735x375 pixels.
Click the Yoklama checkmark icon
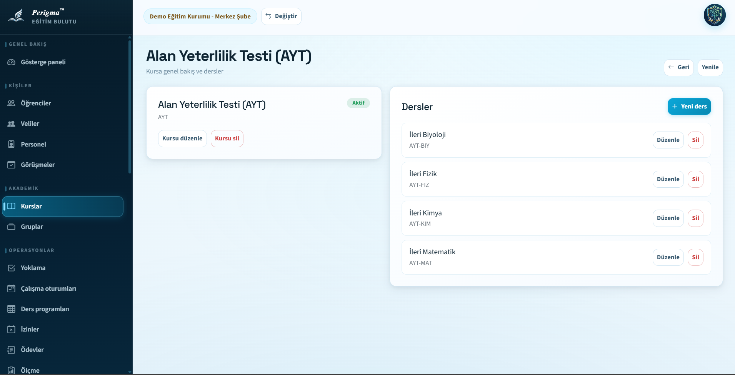click(12, 268)
